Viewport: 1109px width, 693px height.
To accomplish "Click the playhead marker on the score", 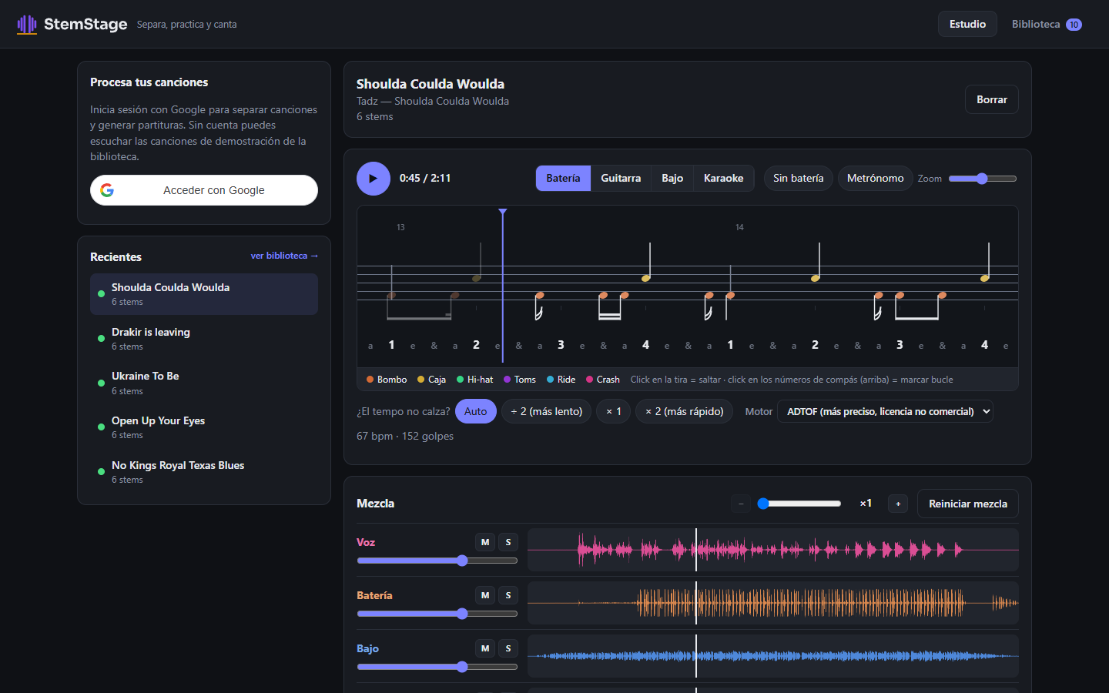I will point(503,212).
